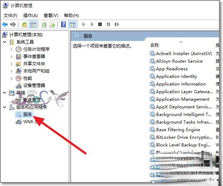223x186 pixels.
Task: Select 共享文件夹 in the tree
Action: tap(34, 64)
